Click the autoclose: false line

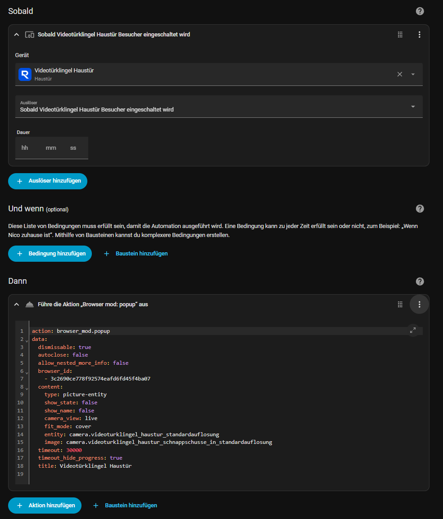[x=63, y=355]
